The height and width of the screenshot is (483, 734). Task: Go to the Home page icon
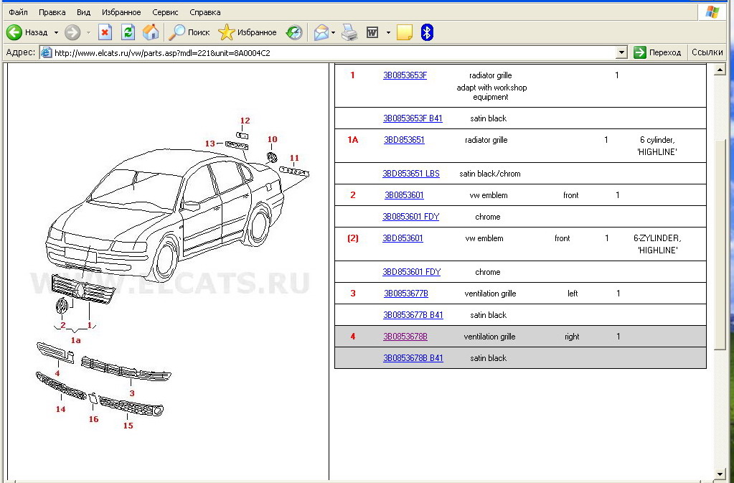tap(151, 32)
